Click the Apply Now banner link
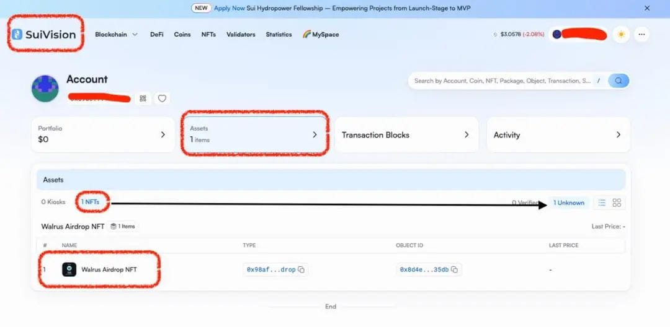The image size is (670, 327). [x=229, y=8]
